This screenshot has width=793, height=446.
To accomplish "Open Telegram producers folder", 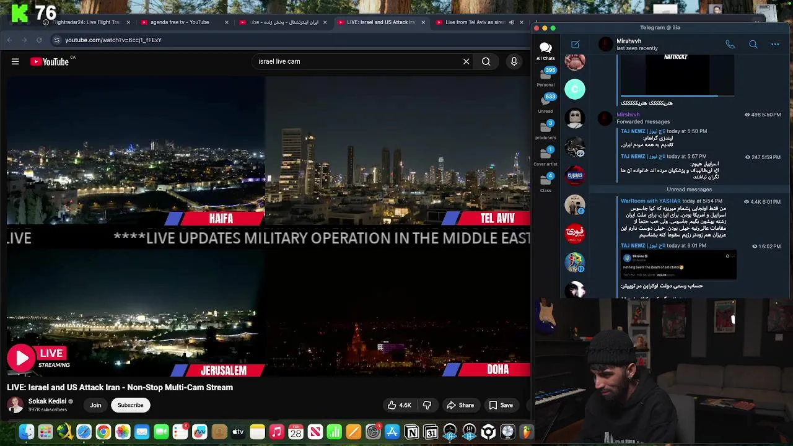I will 546,130.
